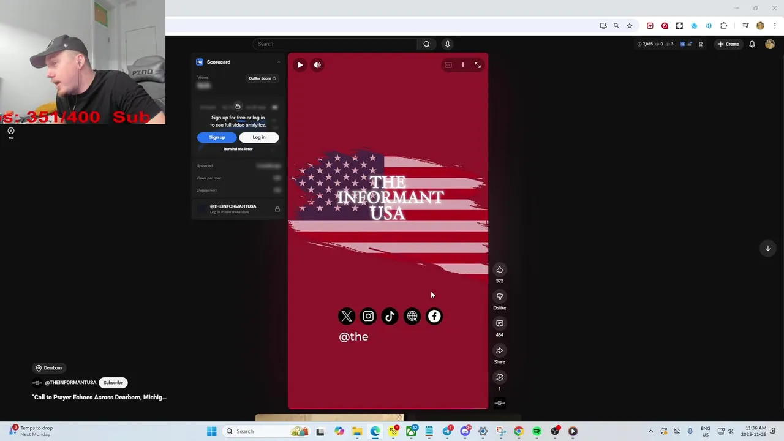The image size is (784, 441).
Task: Click the blue sound-waves extension icon
Action: (x=709, y=26)
